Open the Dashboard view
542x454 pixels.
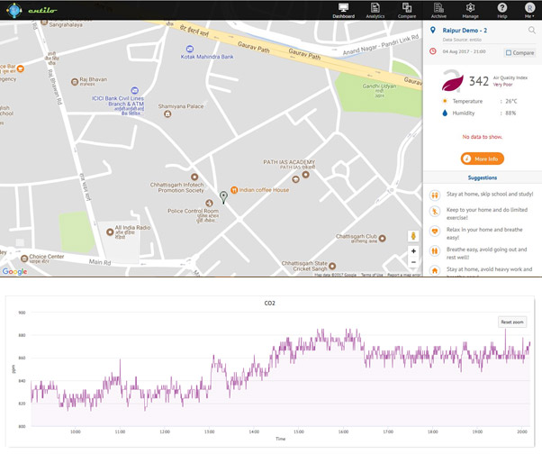[343, 11]
